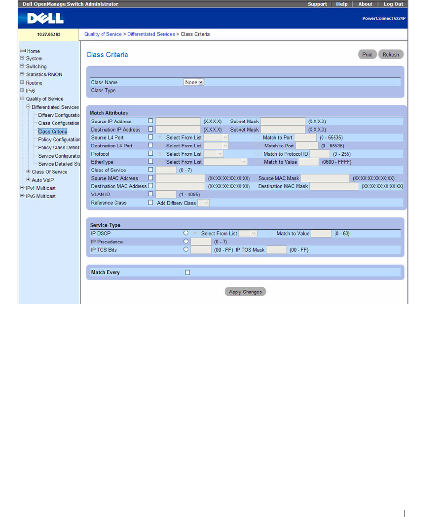Viewport: 444px width, 517px height.
Task: Expand the Class Of Service node
Action: (x=28, y=172)
